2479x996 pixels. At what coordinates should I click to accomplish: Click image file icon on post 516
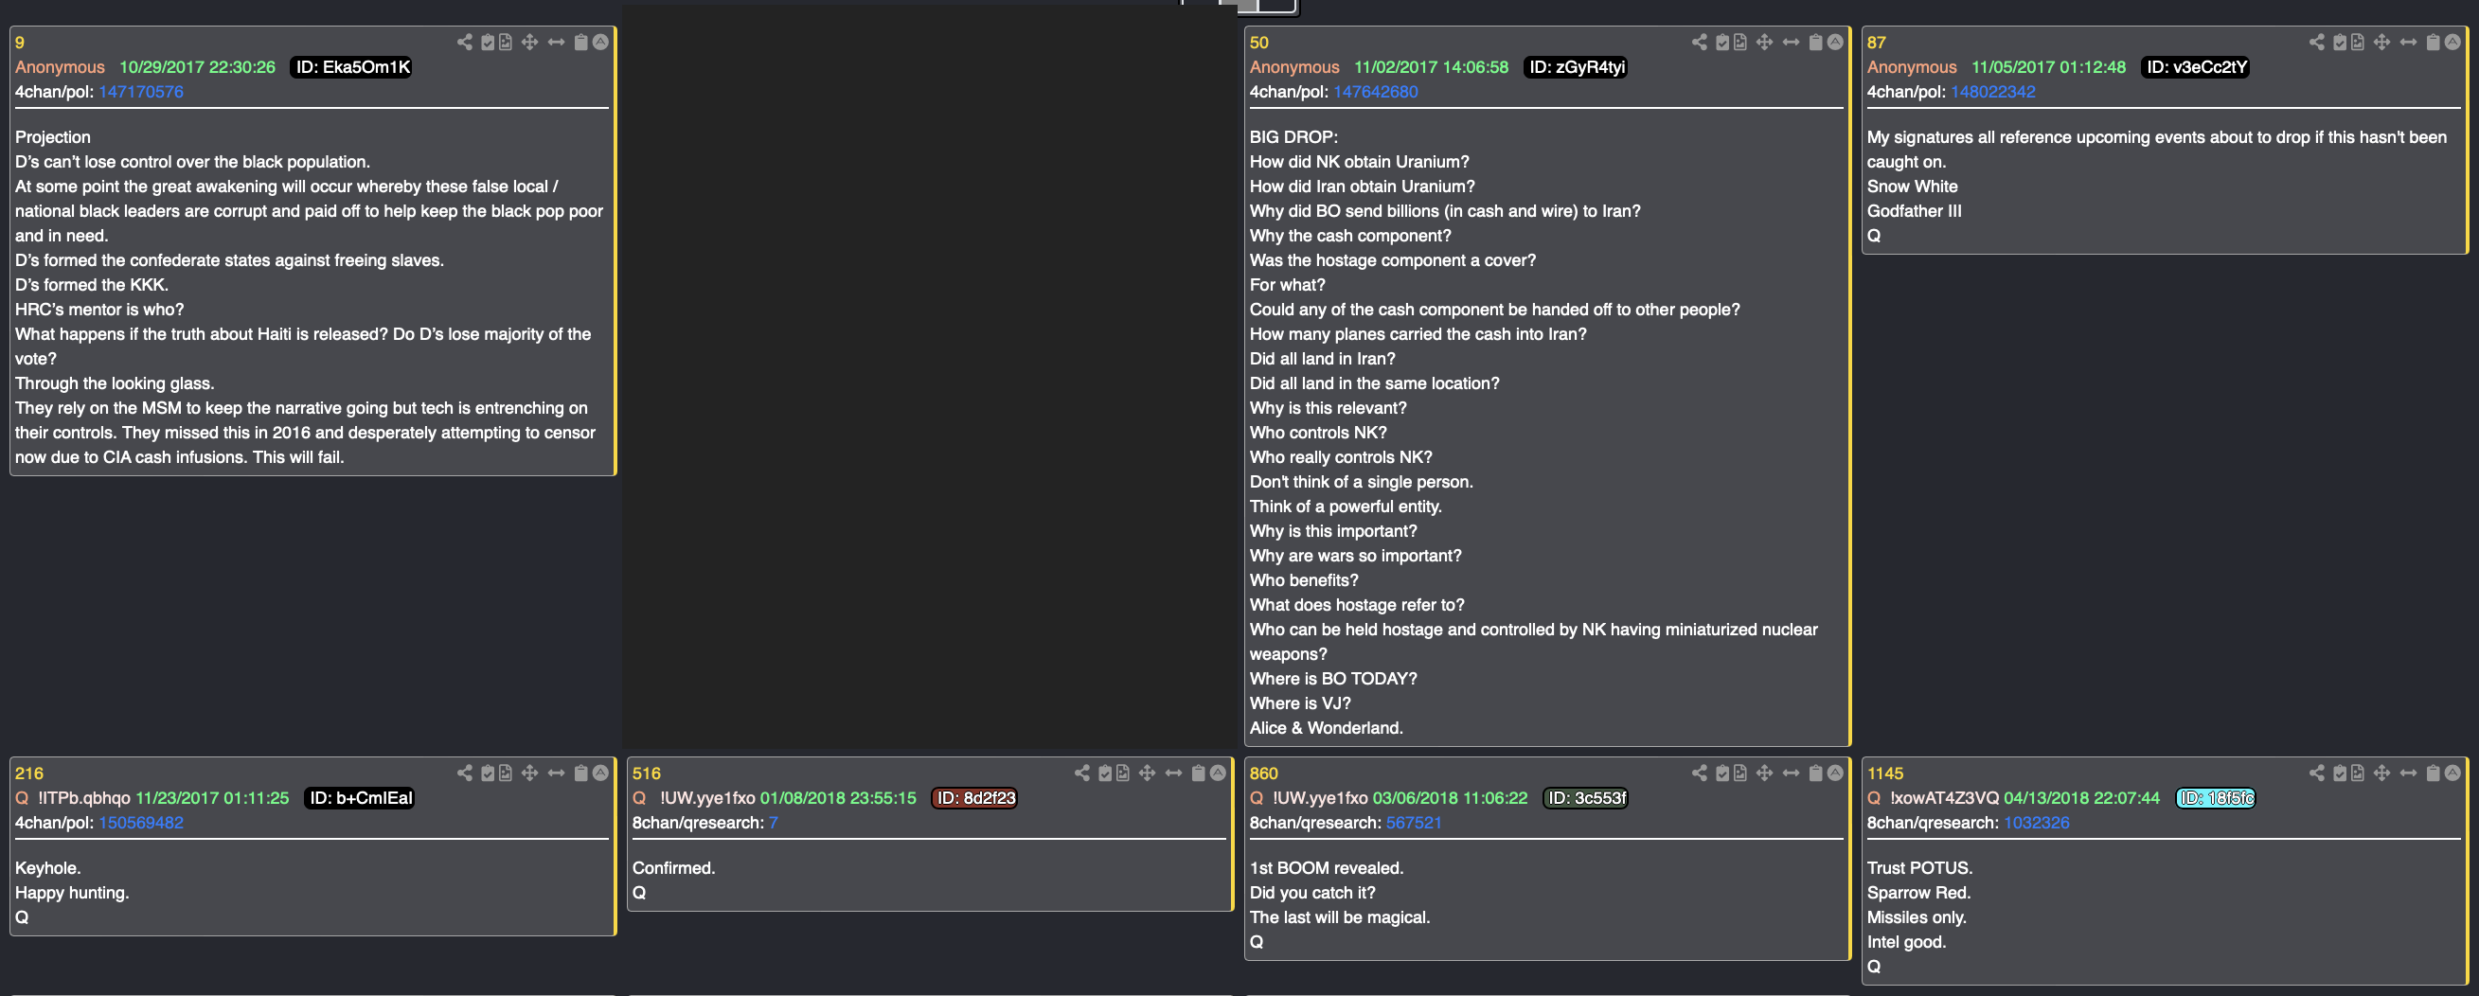point(1123,773)
